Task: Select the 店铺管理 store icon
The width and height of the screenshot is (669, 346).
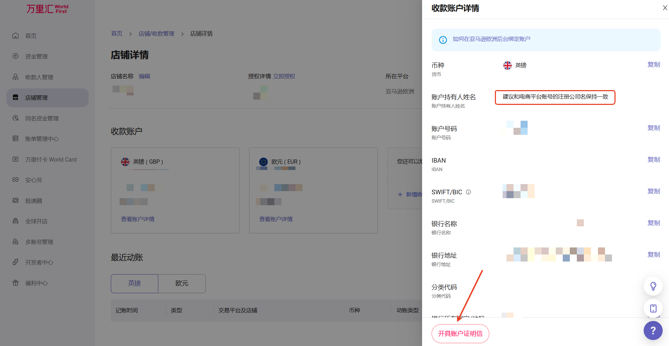Action: (15, 97)
